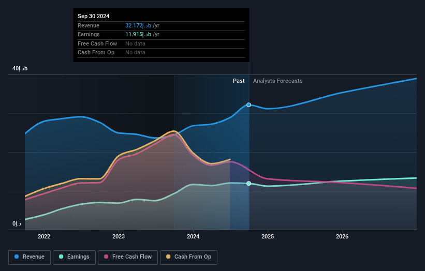Click the 40 y-axis top label
Viewport: 425px width, 271px height.
point(20,68)
